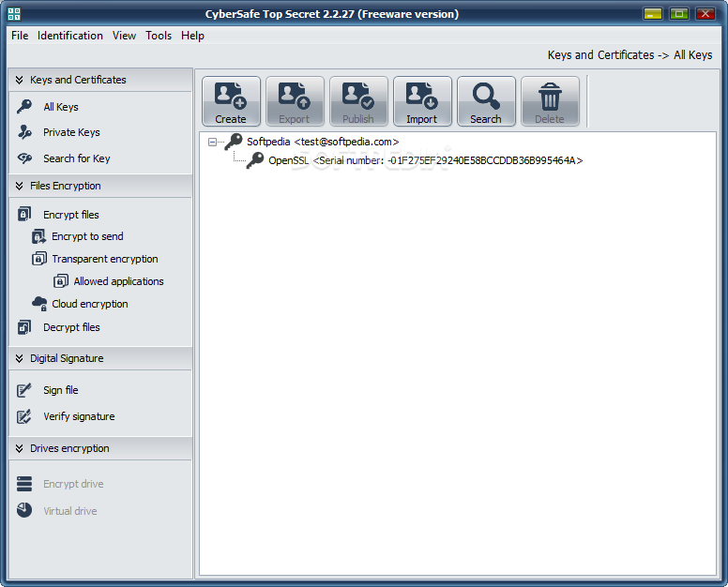Click the Encrypt drive icon
This screenshot has height=587, width=728.
[24, 484]
